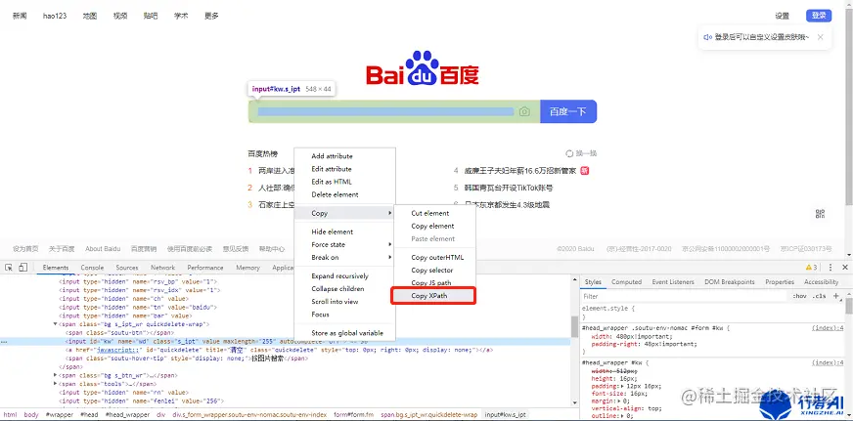Open the (index):4 source link for #head_wrapper #kw

pos(828,362)
